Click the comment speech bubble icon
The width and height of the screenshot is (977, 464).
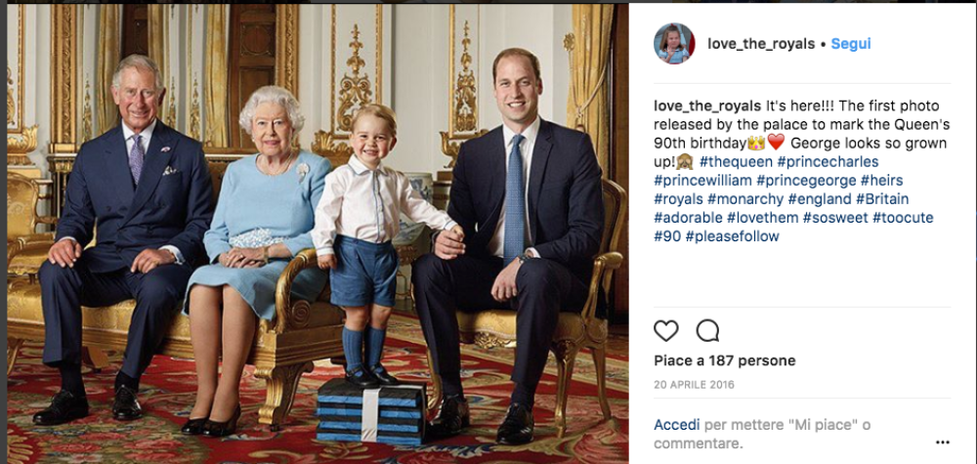707,331
